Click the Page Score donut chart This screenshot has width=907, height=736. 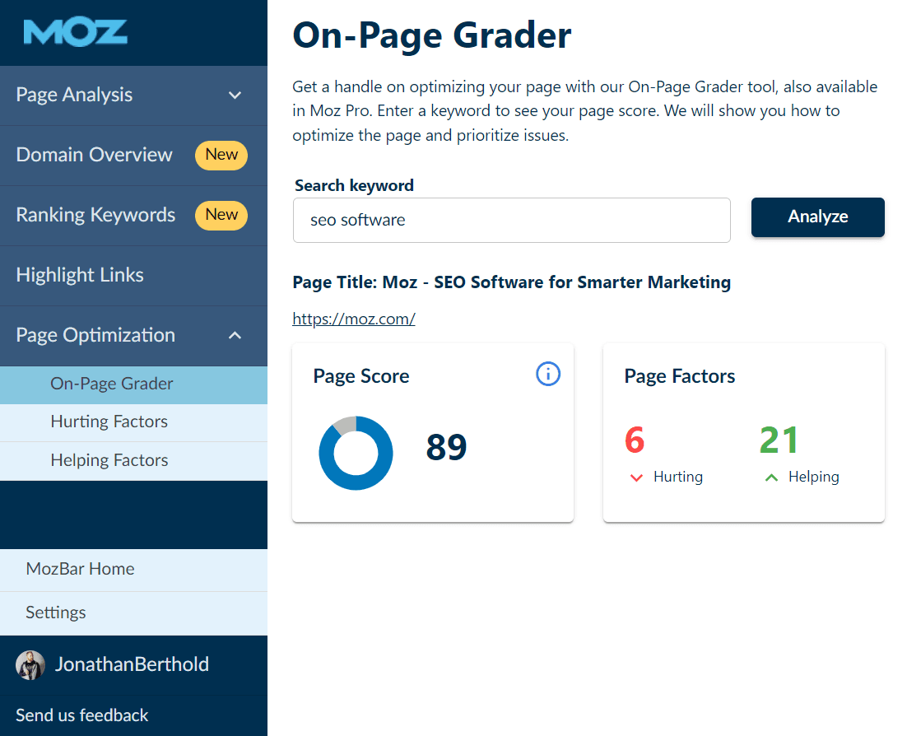pos(356,453)
